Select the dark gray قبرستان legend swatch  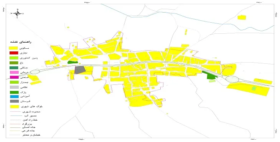(15, 101)
